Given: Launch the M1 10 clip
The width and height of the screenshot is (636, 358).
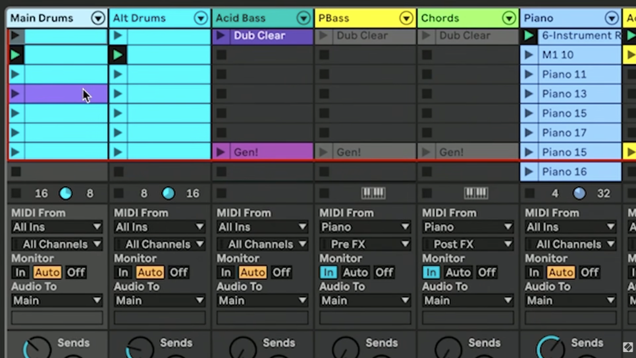Looking at the screenshot, I should coord(529,55).
